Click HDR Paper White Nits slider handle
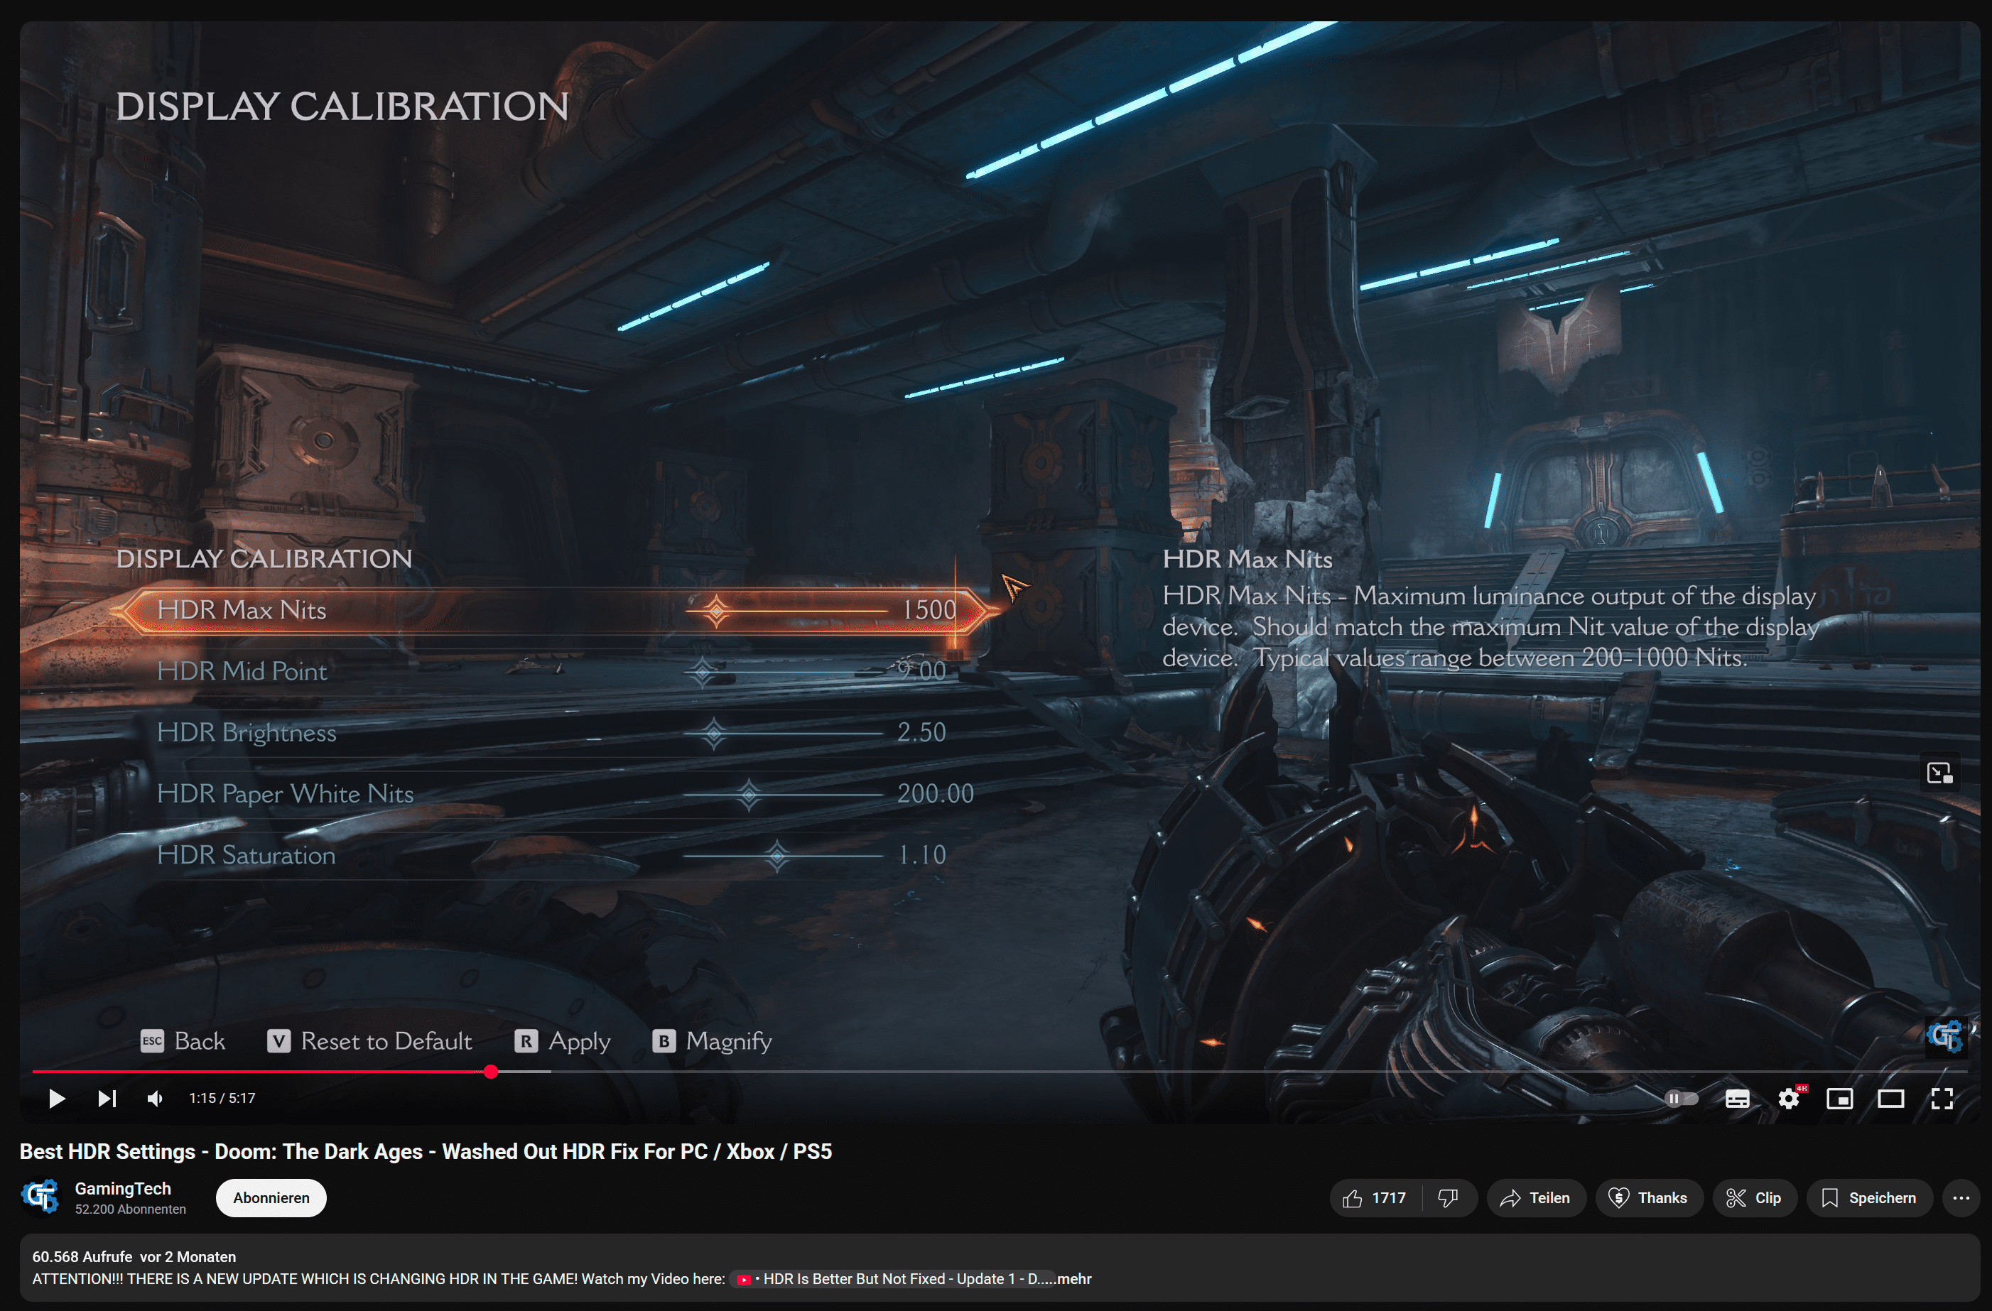Screen dimensions: 1992x1311 749,794
